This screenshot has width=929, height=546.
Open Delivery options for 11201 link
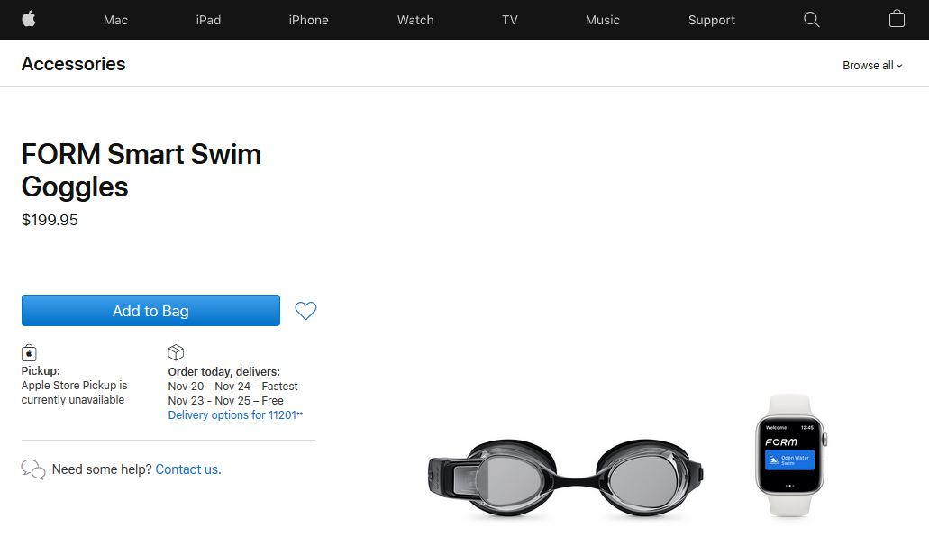(232, 415)
